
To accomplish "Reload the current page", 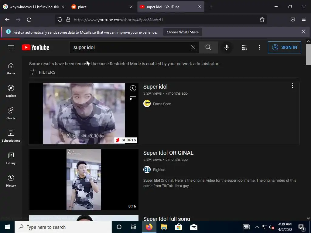I will (29, 20).
